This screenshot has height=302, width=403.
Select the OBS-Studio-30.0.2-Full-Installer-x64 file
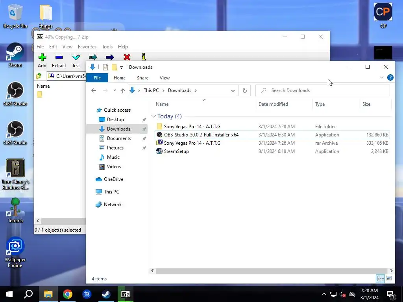tap(272, 134)
